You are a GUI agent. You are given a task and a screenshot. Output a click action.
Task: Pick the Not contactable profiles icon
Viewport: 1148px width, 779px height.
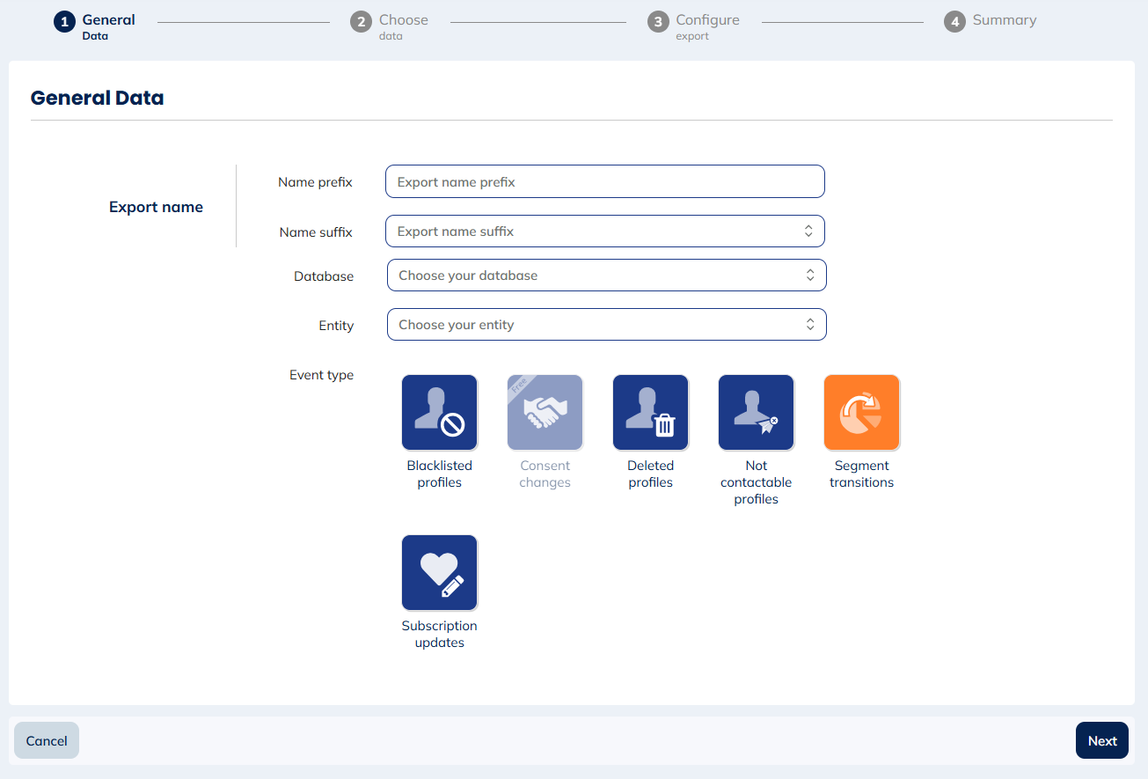point(756,413)
